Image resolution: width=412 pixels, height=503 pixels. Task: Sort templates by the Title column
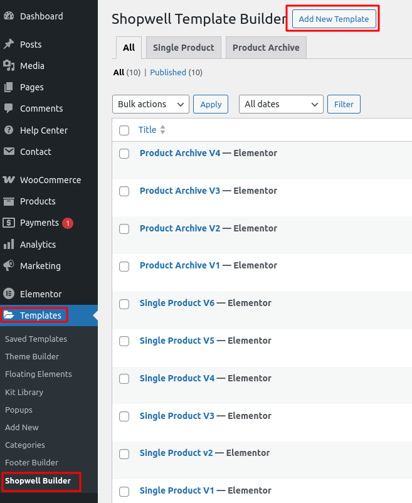tap(147, 130)
